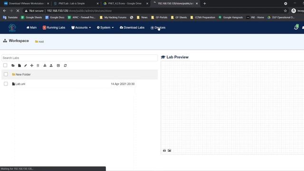This screenshot has width=304, height=171.
Task: Open News bookmark folder
Action: tap(142, 18)
